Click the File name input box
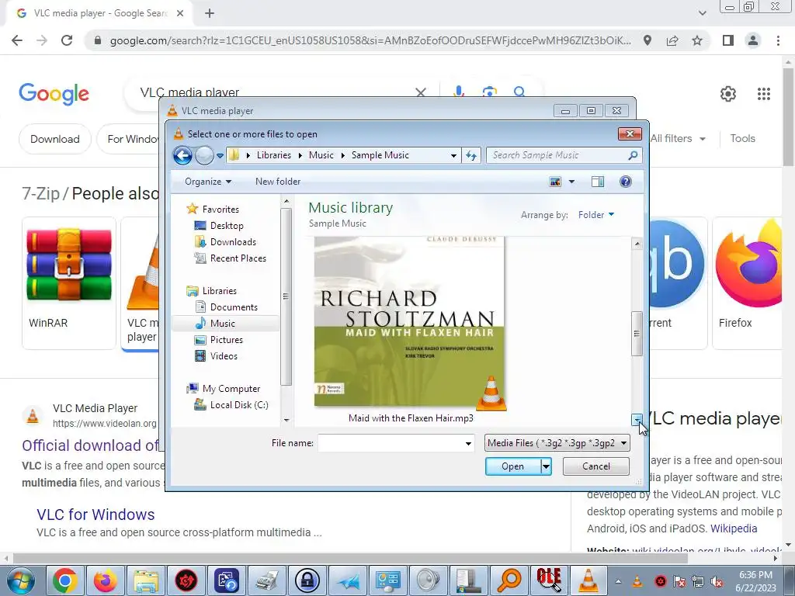 tap(391, 443)
